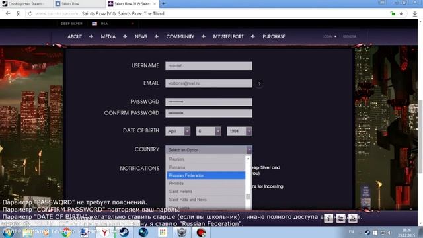423x238 pixels.
Task: Open a new browser tab with plus
Action: (x=163, y=4)
